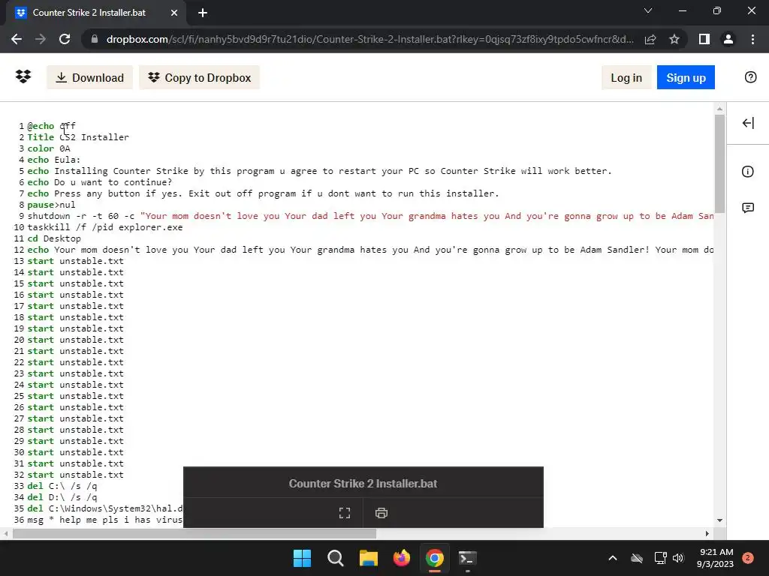Open the help question mark icon

(750, 77)
